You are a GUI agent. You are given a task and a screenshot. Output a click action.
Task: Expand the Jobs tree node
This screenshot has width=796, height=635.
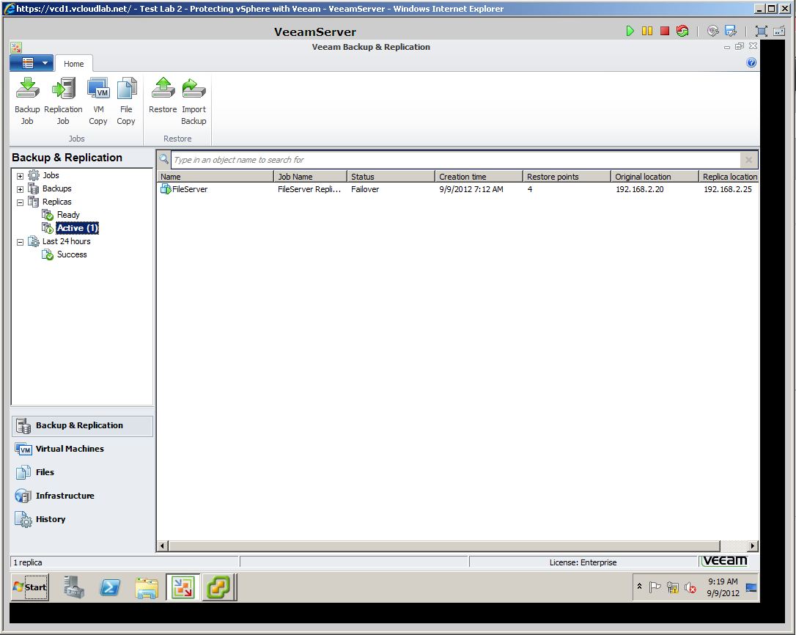20,176
